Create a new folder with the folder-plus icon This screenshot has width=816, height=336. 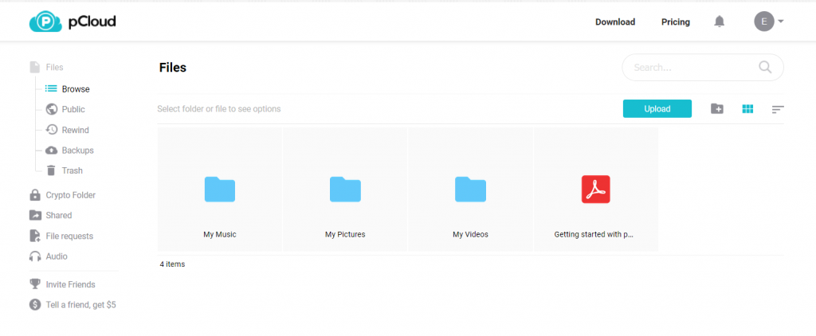point(717,109)
